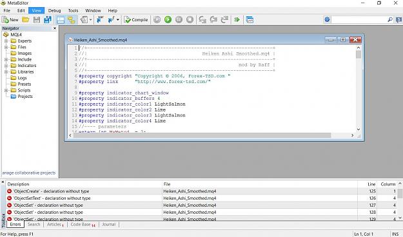Click the styler icon in the toolbar
The image size is (403, 237).
coord(84,20)
